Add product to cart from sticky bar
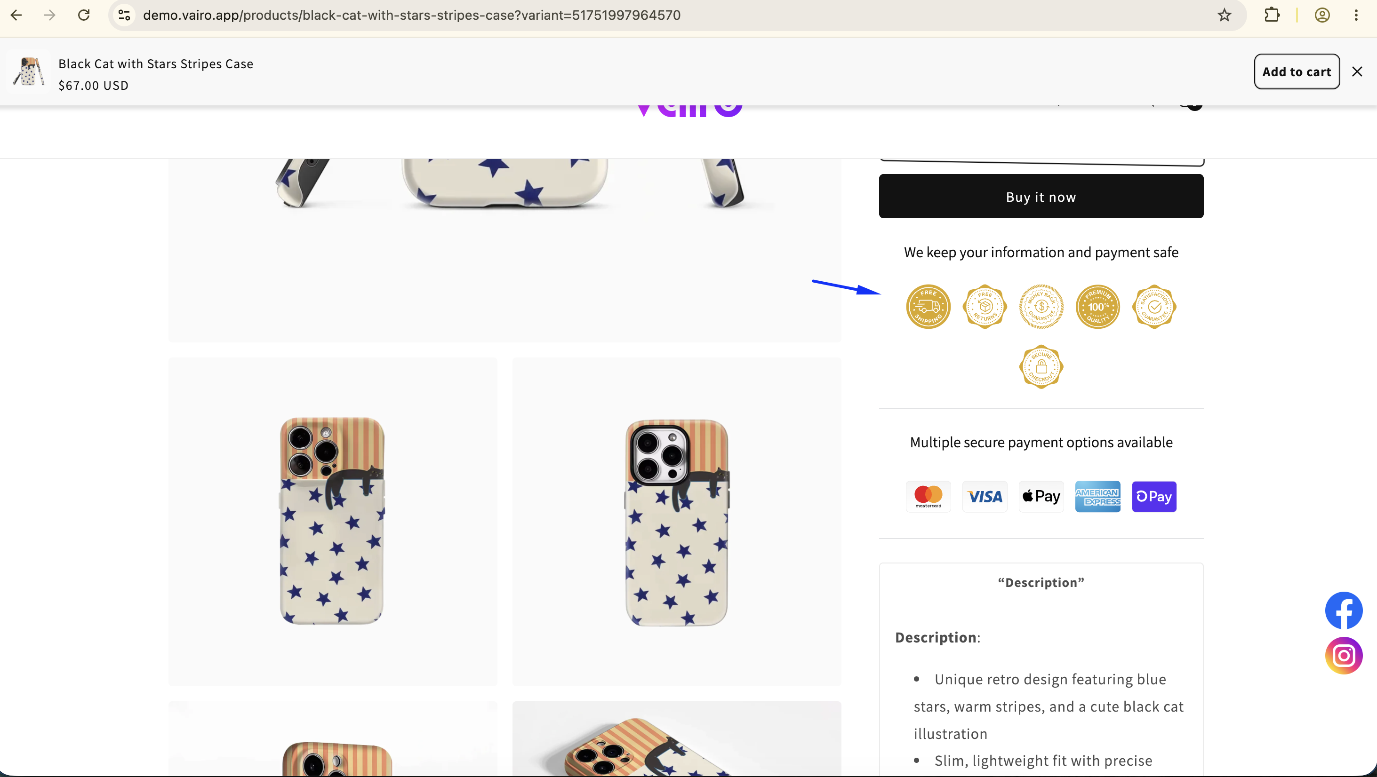Screen dimensions: 1377x777 (1297, 71)
